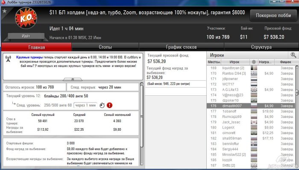The width and height of the screenshot is (299, 170).
Task: Select player jdlpowner
Action: [x=230, y=79]
